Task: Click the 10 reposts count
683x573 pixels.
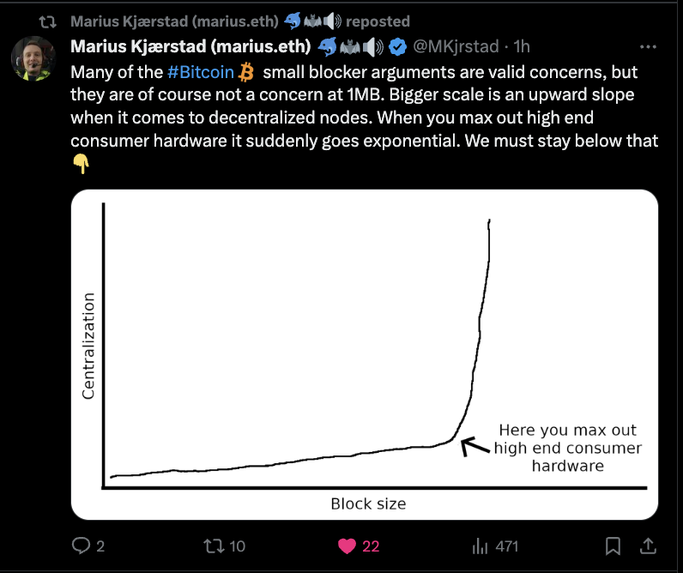Action: click(238, 546)
